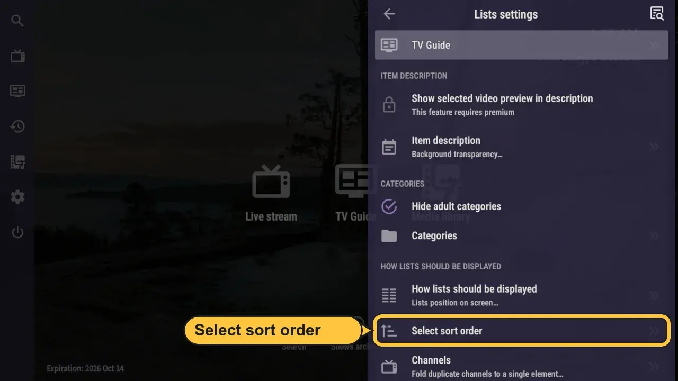
Task: Expand the TV Guide row chevron
Action: [655, 45]
